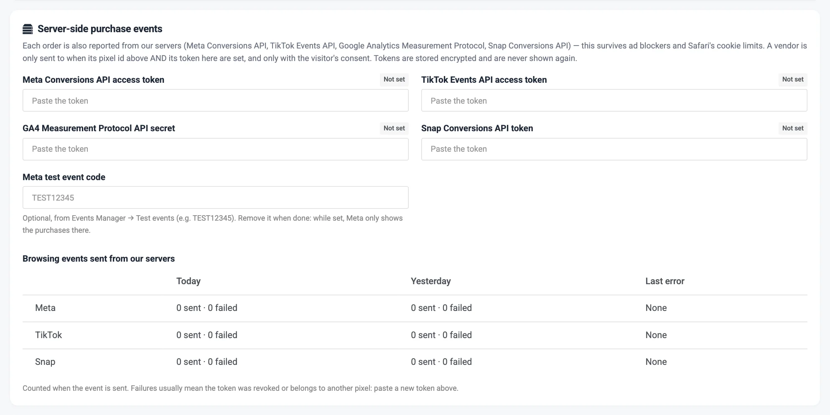Click Snap's Today value 0 sent · 0 failed
Image resolution: width=830 pixels, height=415 pixels.
(x=207, y=362)
